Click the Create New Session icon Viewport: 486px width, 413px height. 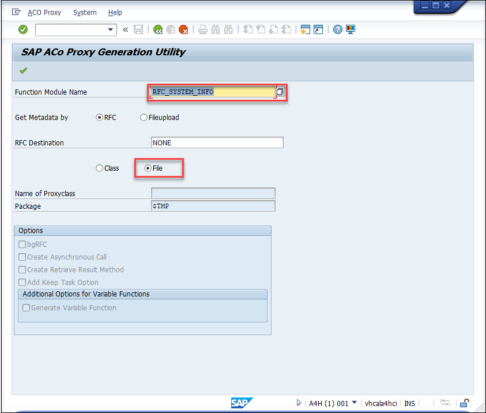click(306, 29)
